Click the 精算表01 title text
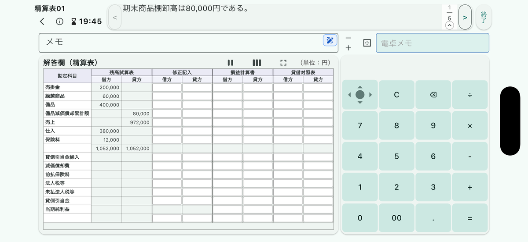528x242 pixels. point(50,8)
